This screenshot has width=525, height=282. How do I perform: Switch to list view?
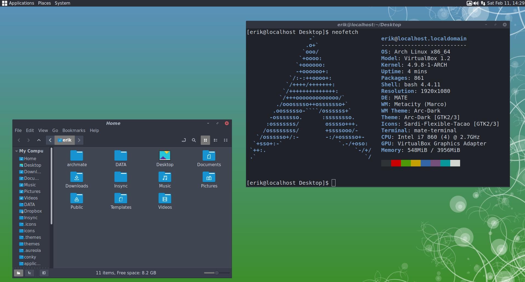216,140
